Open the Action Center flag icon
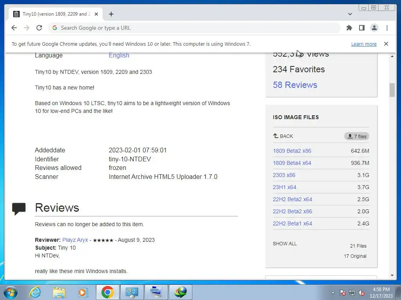 342,293
